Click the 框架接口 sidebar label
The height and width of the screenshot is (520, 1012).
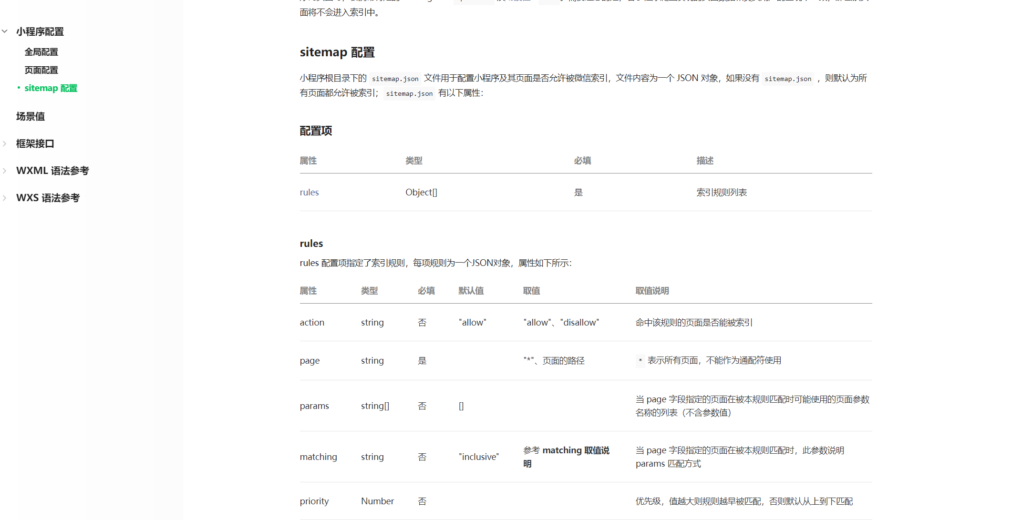[x=35, y=143]
